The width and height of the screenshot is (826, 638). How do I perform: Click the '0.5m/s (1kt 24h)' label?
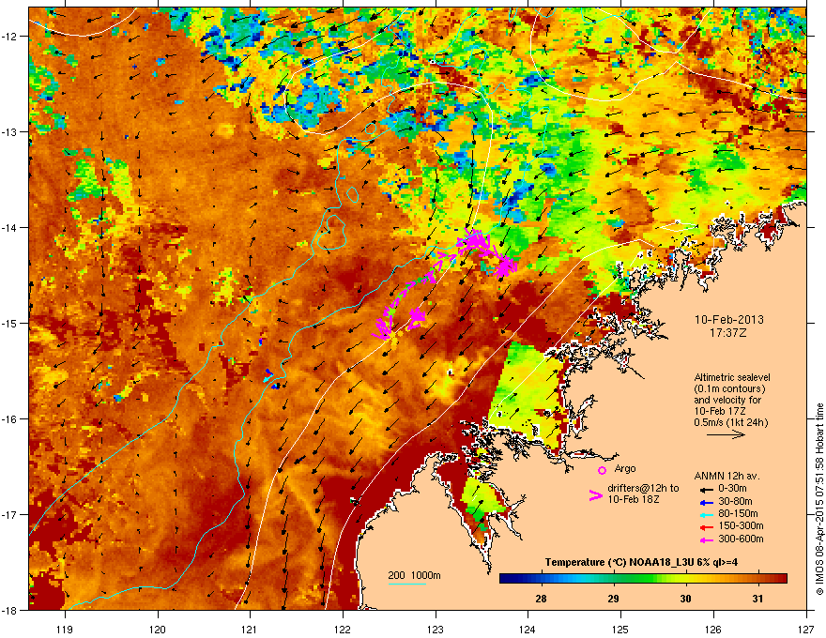pos(730,422)
